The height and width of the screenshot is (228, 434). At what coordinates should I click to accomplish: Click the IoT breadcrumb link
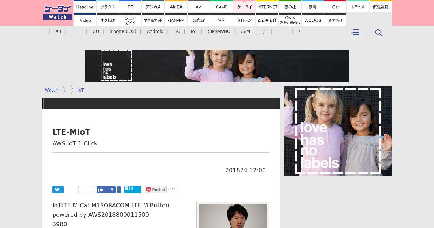click(x=81, y=90)
